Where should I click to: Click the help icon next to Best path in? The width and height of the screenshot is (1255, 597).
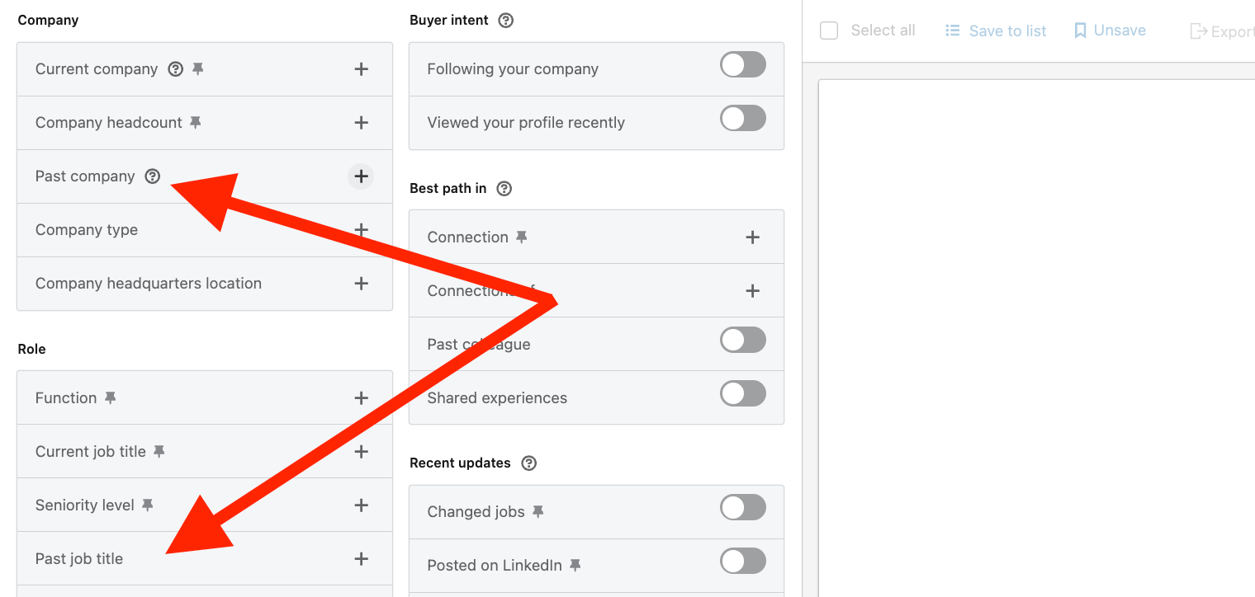pos(504,188)
